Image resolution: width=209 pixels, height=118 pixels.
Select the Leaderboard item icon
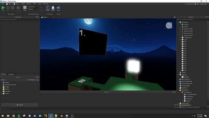pyautogui.click(x=183, y=38)
